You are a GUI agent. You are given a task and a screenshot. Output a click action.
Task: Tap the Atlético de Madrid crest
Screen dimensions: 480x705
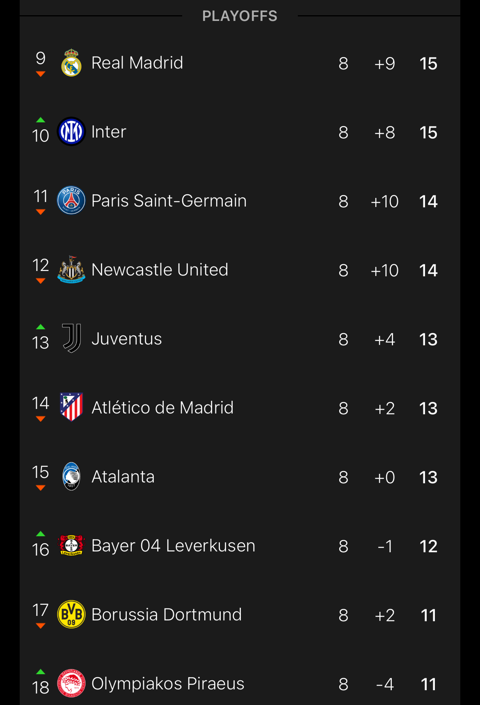coord(71,407)
